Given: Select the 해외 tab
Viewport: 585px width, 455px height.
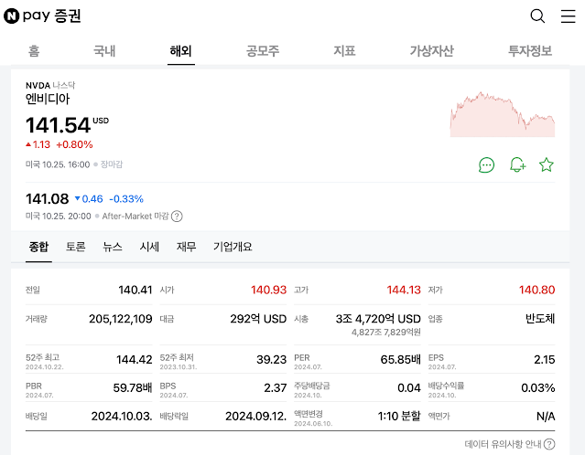Looking at the screenshot, I should click(x=181, y=50).
